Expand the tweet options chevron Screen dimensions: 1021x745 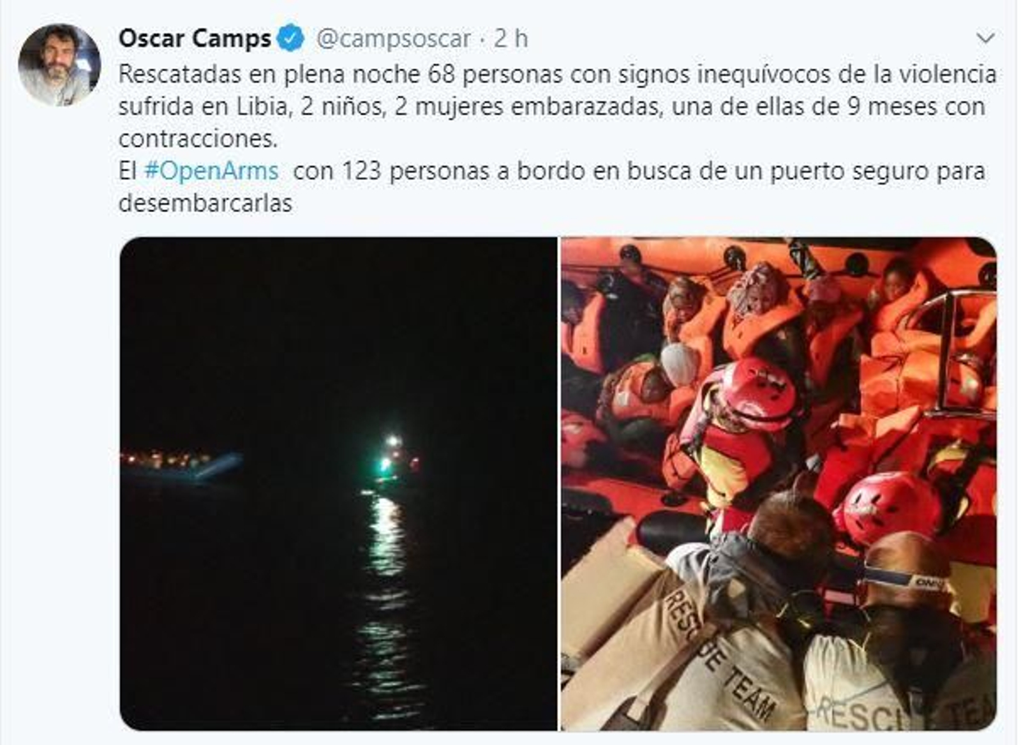pos(985,39)
